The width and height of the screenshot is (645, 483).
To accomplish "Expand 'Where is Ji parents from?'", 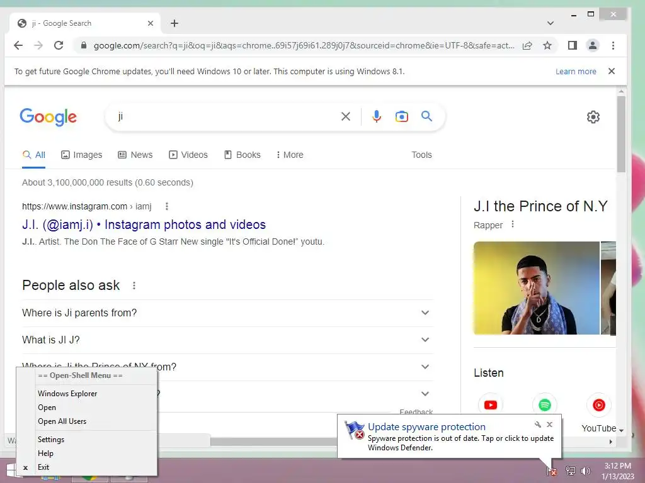I will coord(227,313).
